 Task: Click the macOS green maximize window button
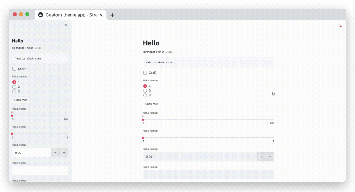27,14
